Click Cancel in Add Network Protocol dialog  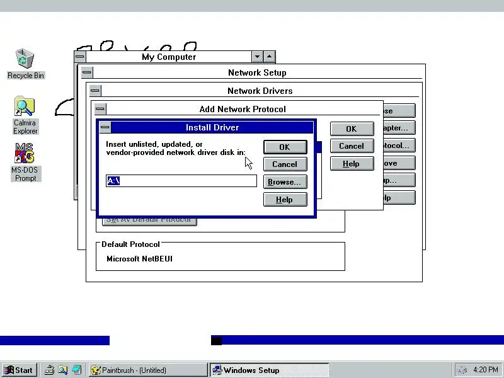352,146
